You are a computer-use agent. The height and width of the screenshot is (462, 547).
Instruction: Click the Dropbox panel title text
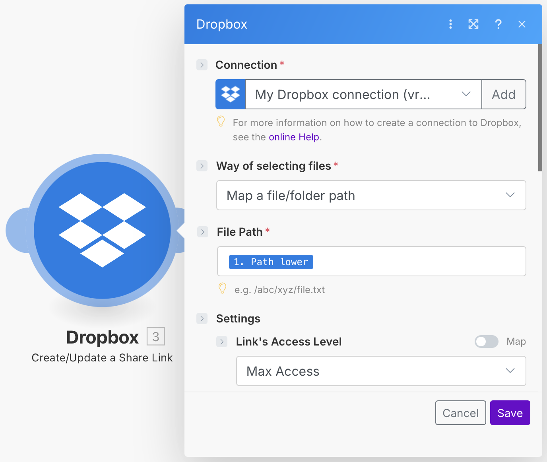[222, 24]
